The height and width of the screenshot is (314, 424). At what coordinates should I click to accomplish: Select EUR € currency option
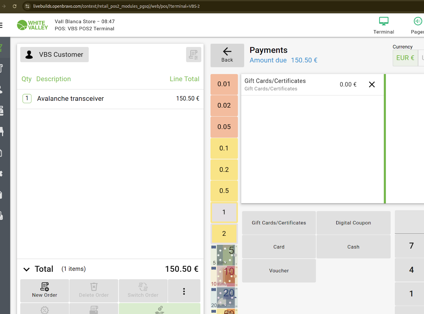pyautogui.click(x=405, y=58)
